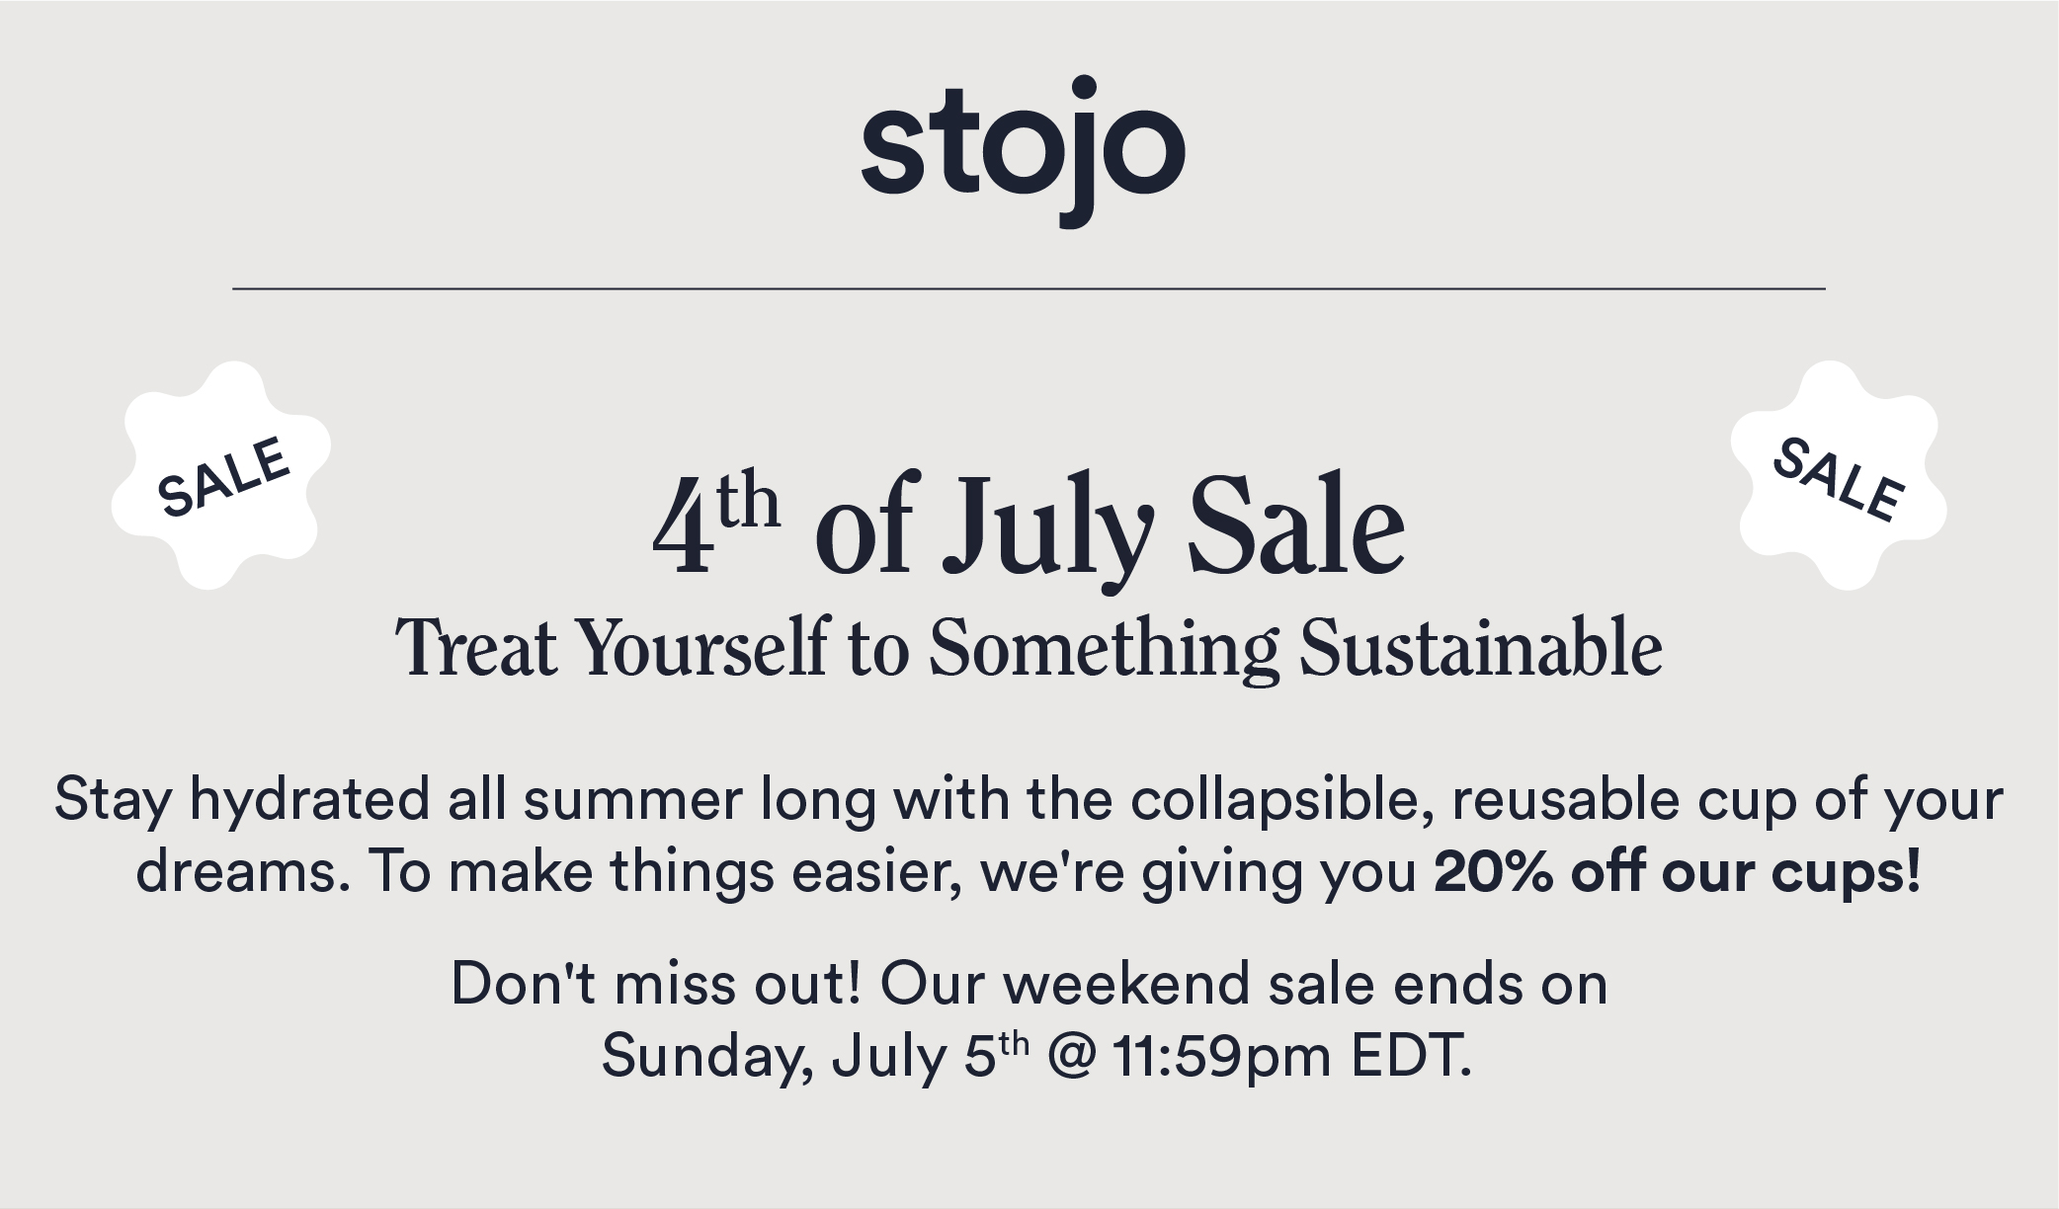Click the stojo brand logo

[x=1023, y=150]
